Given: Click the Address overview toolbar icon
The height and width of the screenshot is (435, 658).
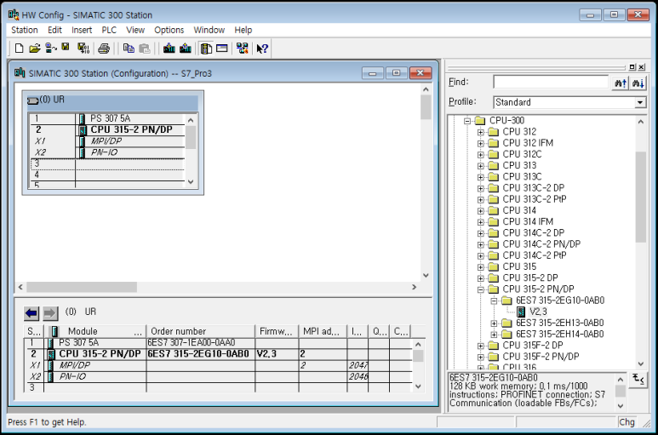Looking at the screenshot, I should pyautogui.click(x=222, y=49).
